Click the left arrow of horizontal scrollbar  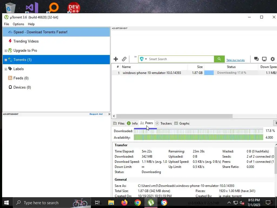point(114,116)
